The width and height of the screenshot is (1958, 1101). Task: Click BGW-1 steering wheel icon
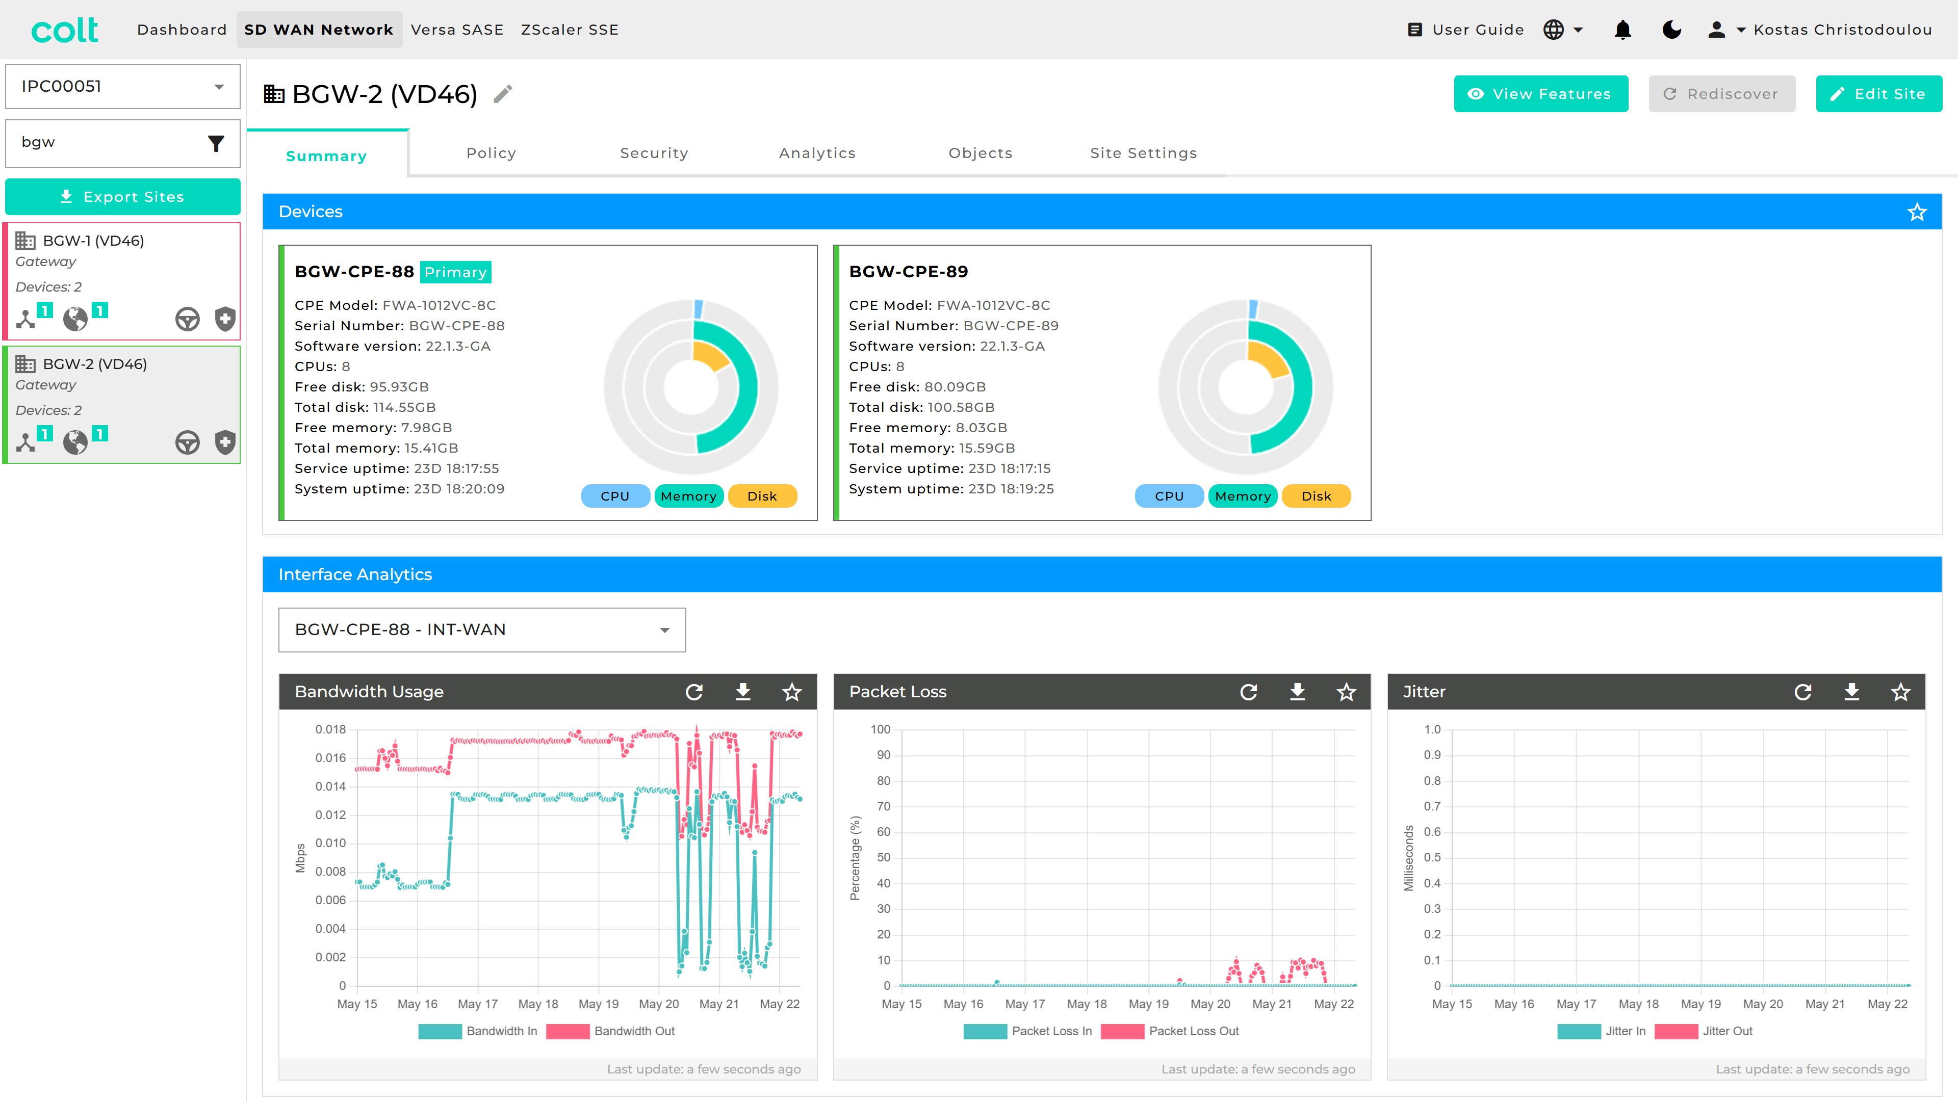pyautogui.click(x=187, y=319)
